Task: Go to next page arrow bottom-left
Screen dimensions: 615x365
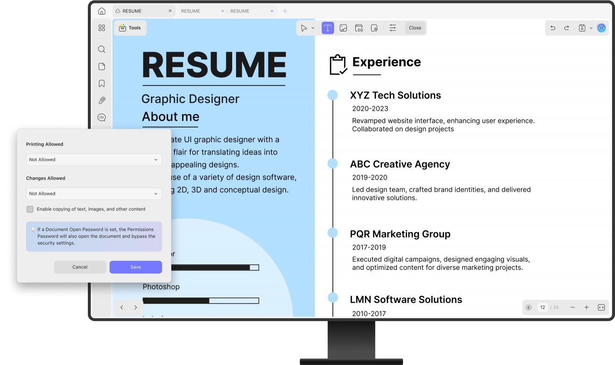Action: pyautogui.click(x=136, y=307)
